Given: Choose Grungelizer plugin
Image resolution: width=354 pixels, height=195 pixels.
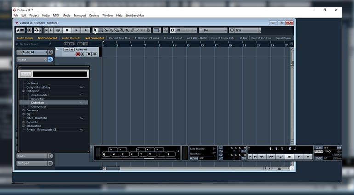Looking at the screenshot, I should (x=39, y=106).
